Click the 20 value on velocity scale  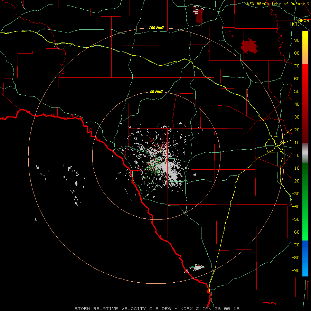(297, 130)
